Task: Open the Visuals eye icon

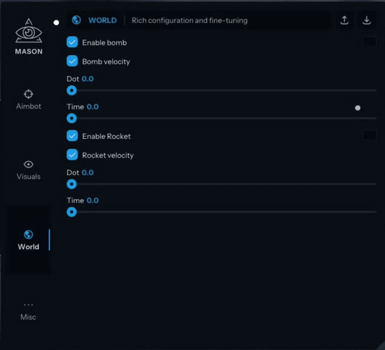Action: pyautogui.click(x=29, y=164)
